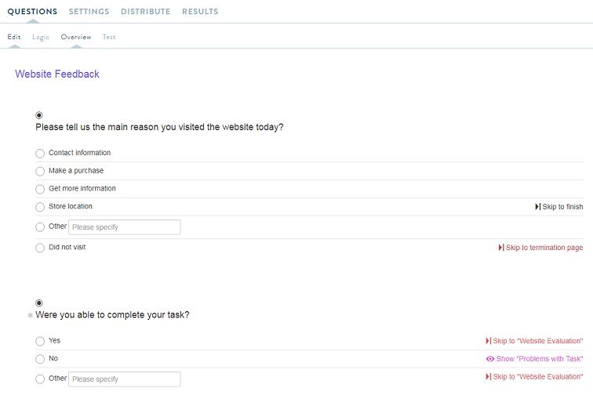Click the Skip to termination page logic
The image size is (593, 399).
click(540, 248)
